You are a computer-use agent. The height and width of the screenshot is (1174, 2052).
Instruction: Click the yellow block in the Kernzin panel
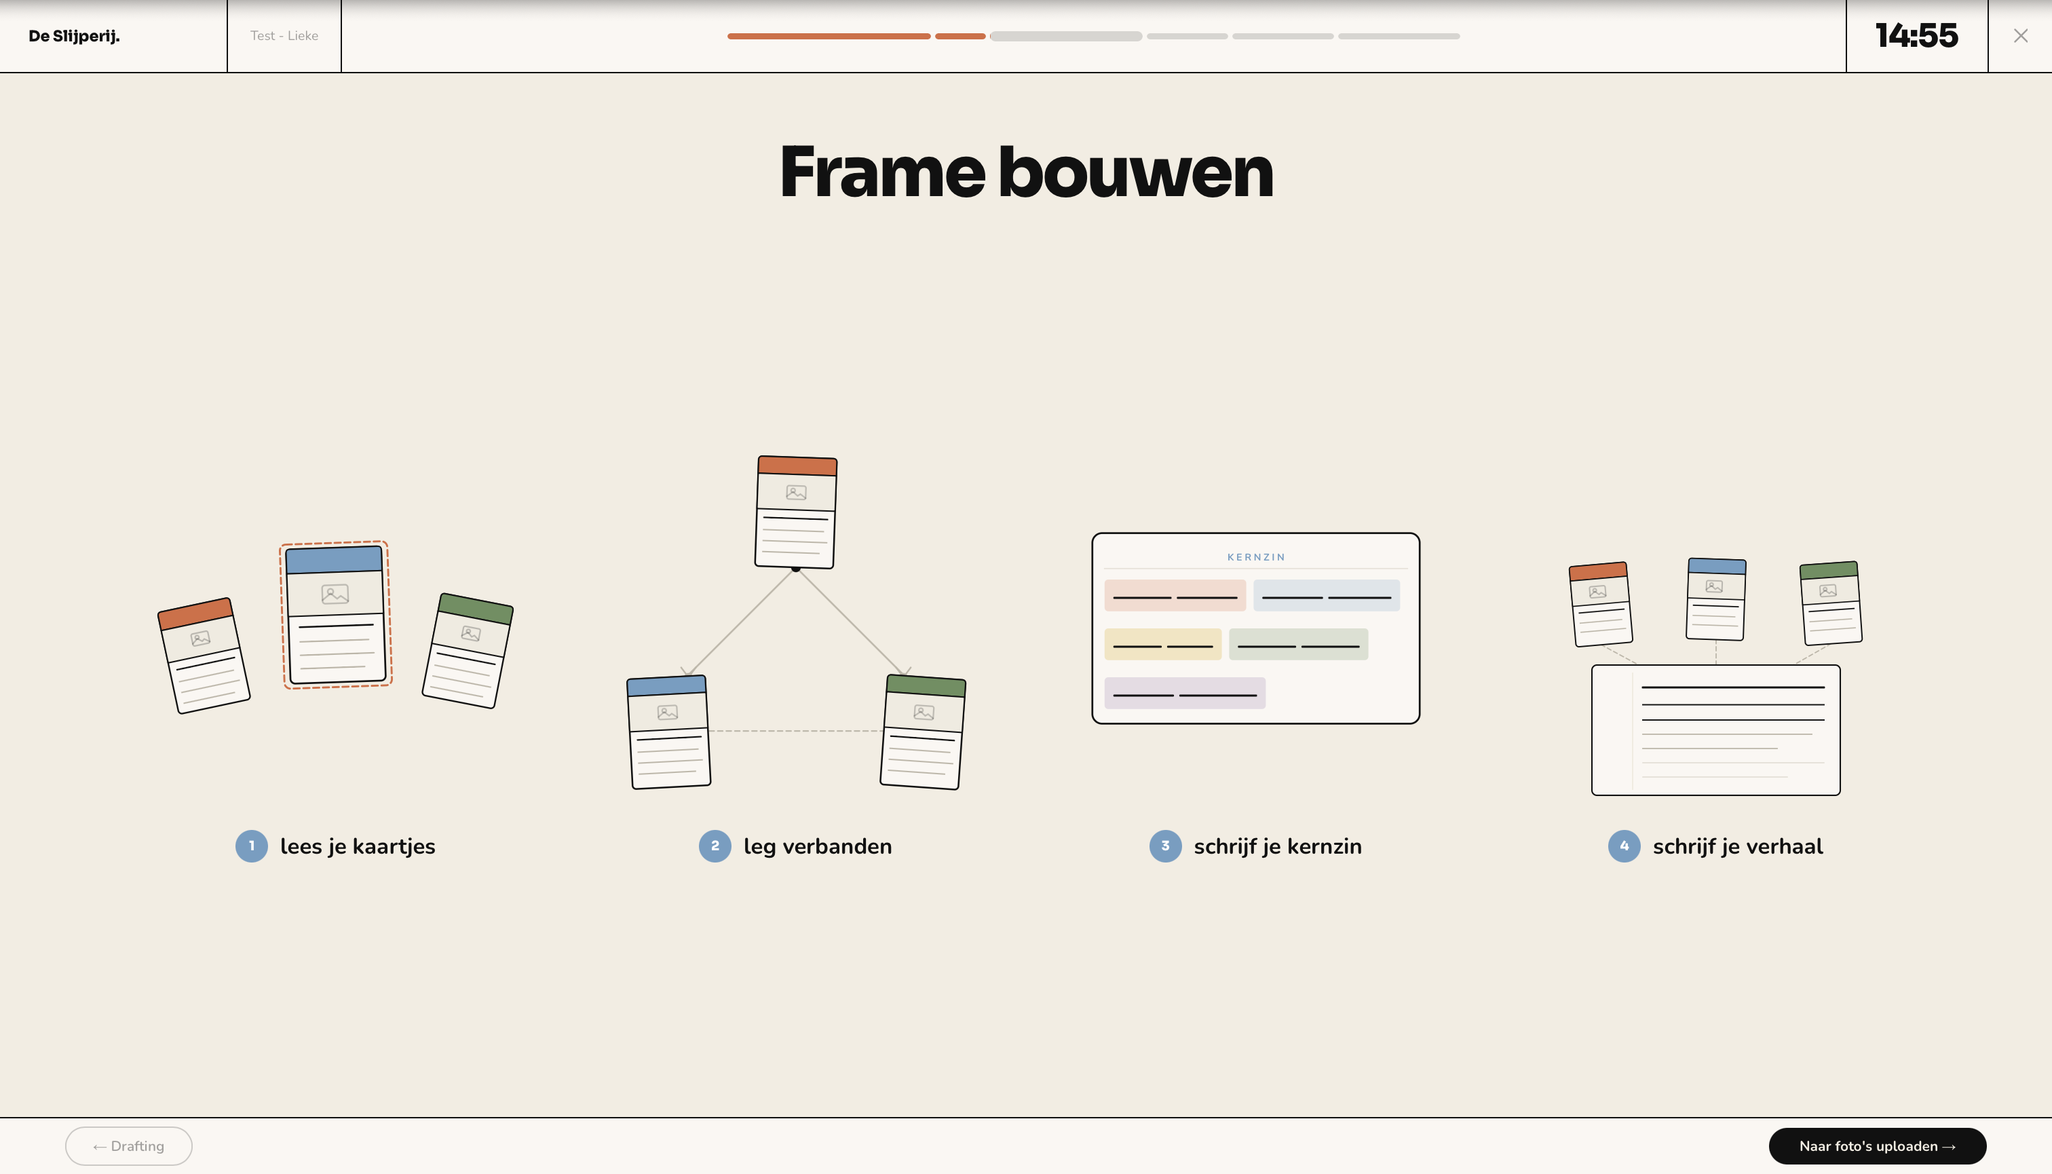tap(1162, 644)
